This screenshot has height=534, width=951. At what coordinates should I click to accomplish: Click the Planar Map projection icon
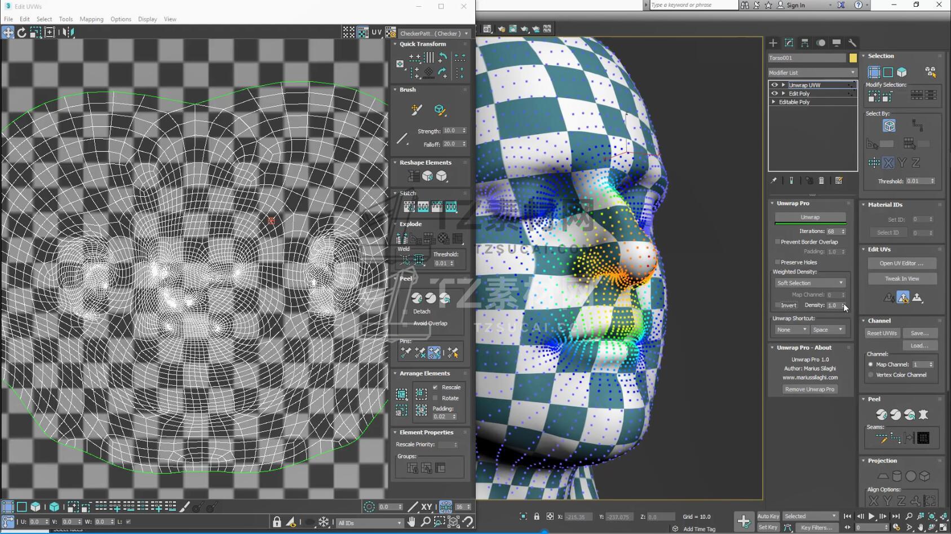(x=883, y=476)
